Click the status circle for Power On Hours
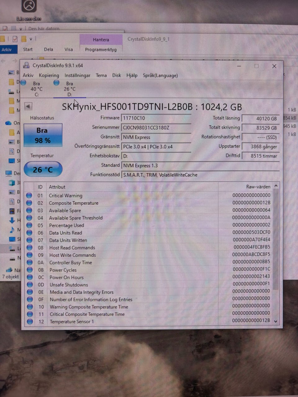The height and width of the screenshot is (397, 298). 29,277
